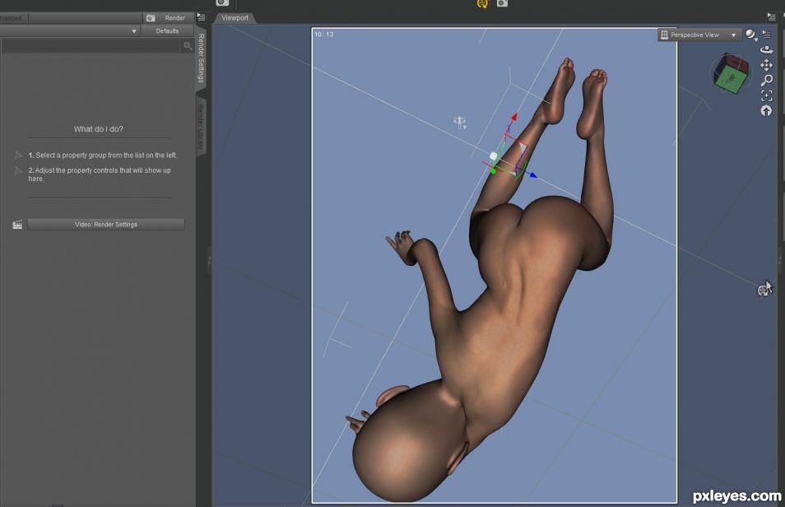The width and height of the screenshot is (785, 507).
Task: Click the 'What do I do?' heading
Action: [98, 129]
